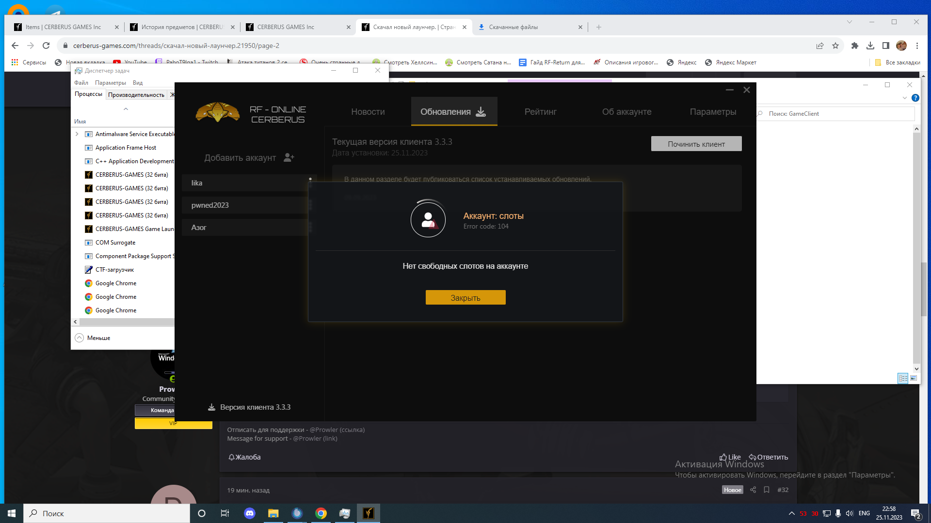Click Task Manager horizontal scrollbar left arrow
The height and width of the screenshot is (523, 931).
(75, 322)
